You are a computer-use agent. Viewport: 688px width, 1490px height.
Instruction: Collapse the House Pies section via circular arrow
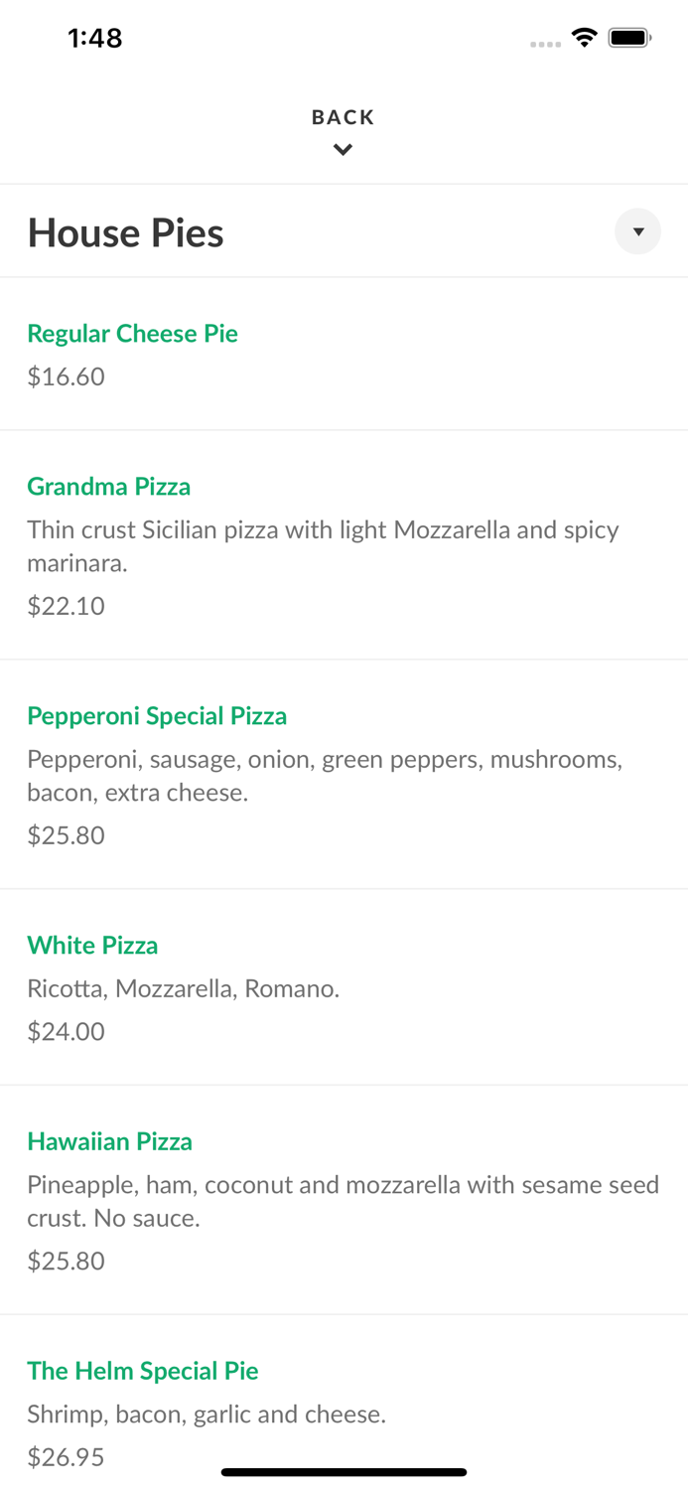(x=638, y=231)
